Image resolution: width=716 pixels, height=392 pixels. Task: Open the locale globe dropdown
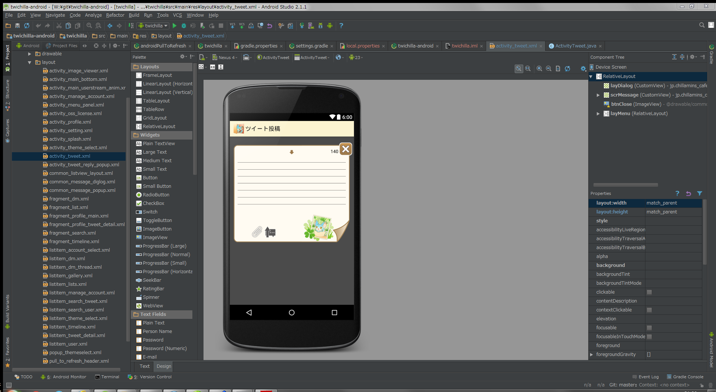tap(339, 57)
